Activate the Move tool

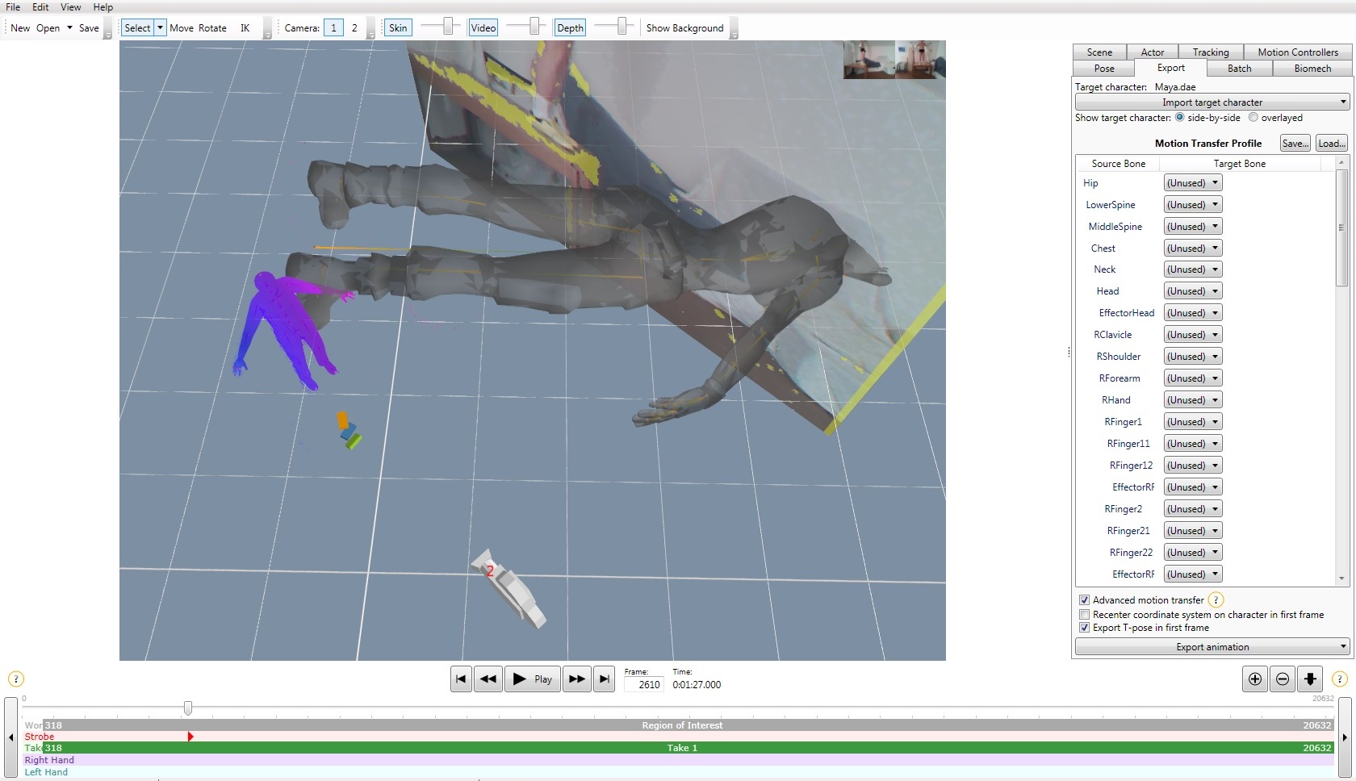click(x=182, y=27)
